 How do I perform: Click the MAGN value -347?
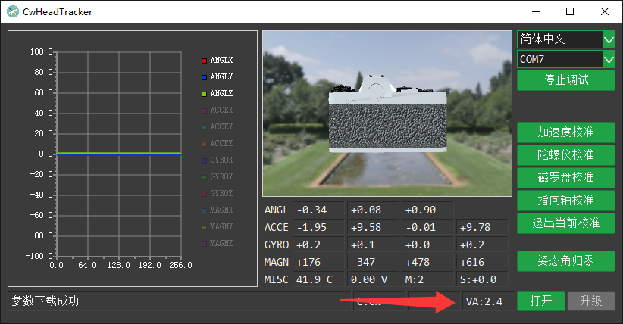[373, 262]
